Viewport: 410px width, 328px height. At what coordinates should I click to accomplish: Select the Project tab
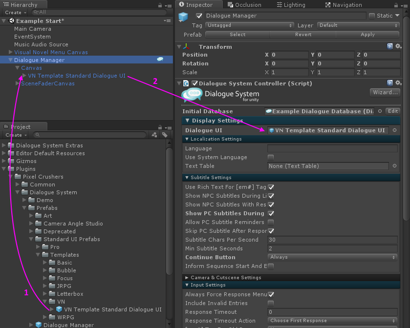pyautogui.click(x=23, y=126)
